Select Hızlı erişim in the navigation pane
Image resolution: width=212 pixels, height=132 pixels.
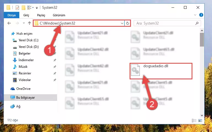[x=22, y=34]
